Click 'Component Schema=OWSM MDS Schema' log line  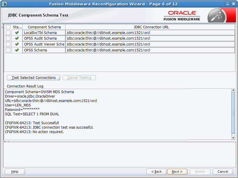[x=39, y=92]
